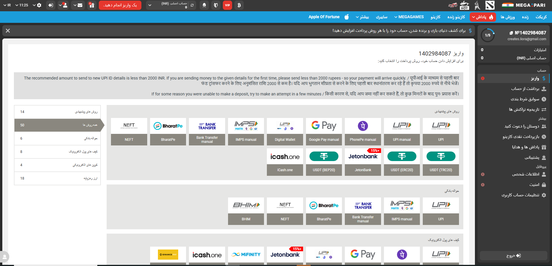Select the cryptocurrency category with 18 methods
Viewport: 552px width, 266px height.
[57, 178]
